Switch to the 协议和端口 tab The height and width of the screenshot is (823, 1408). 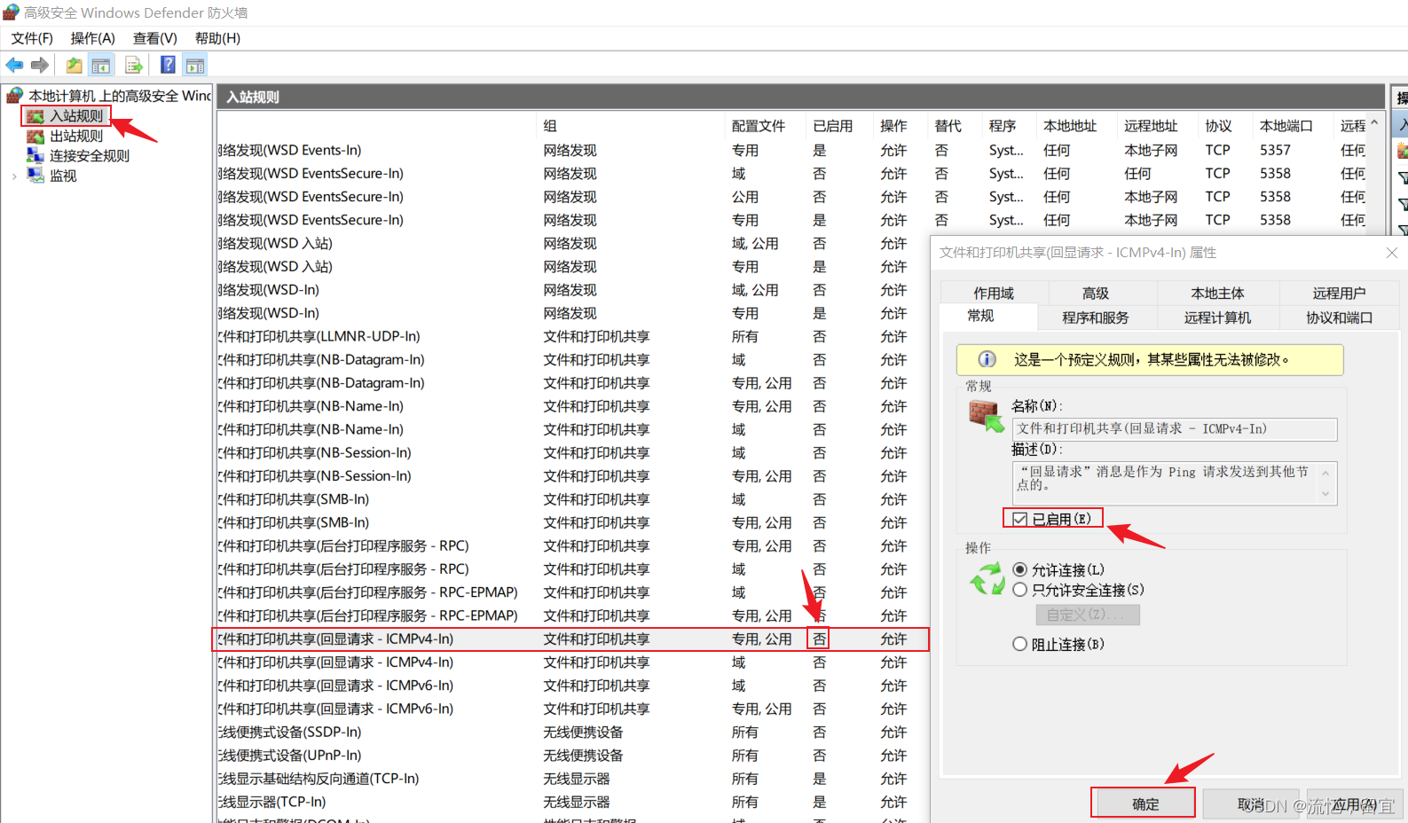[1339, 317]
